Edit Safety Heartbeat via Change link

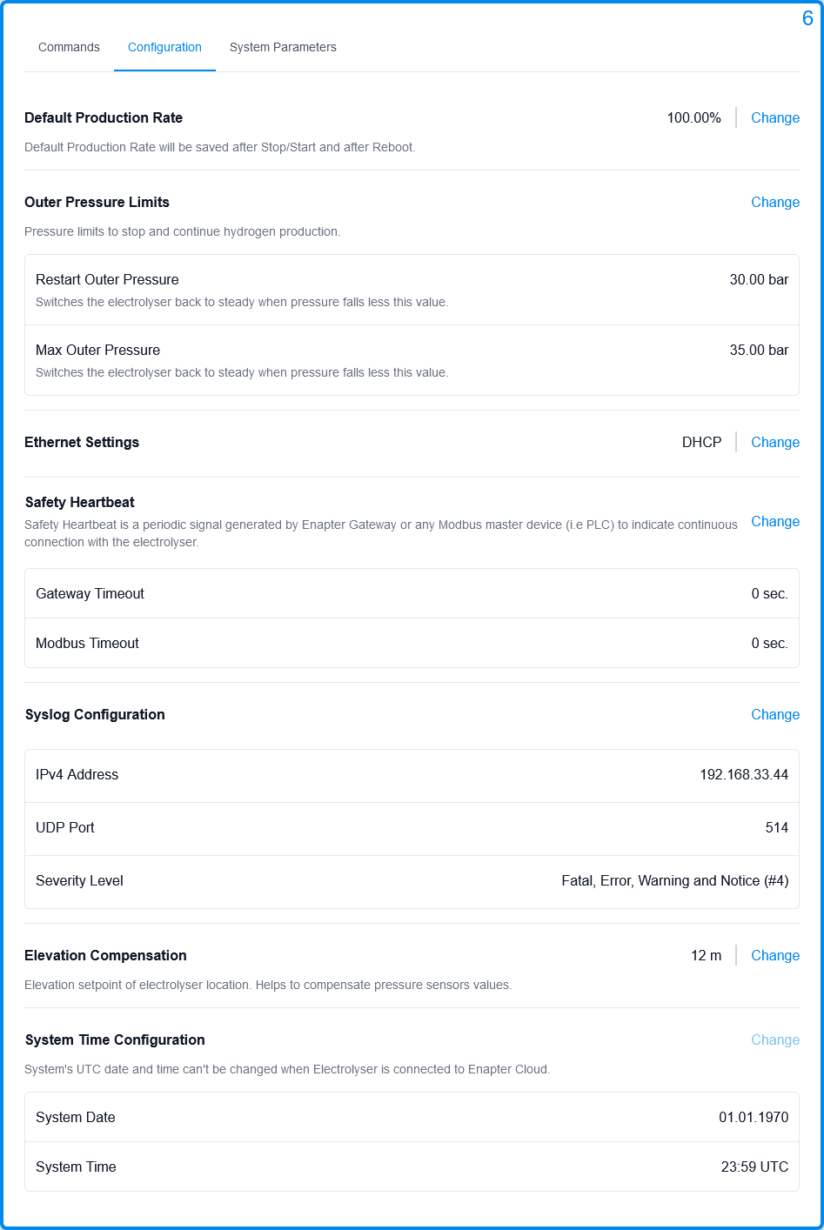774,521
